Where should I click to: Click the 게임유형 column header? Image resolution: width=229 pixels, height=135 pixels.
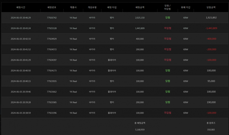[x=92, y=7]
